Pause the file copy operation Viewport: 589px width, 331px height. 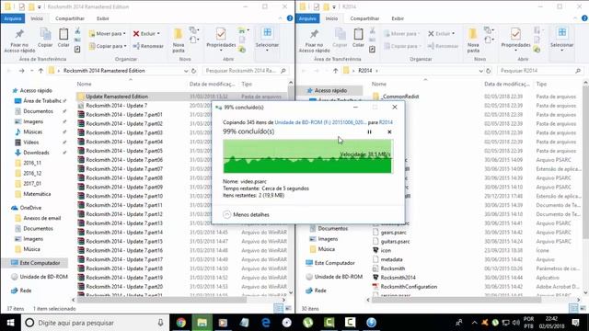[369, 132]
